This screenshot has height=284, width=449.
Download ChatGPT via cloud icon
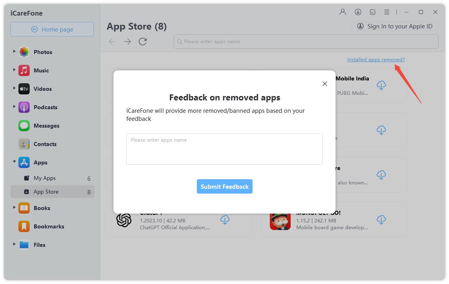coord(225,220)
